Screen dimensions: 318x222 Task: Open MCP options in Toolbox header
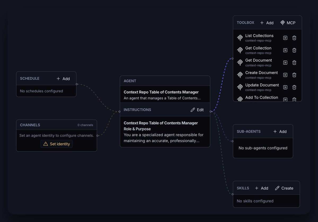pyautogui.click(x=288, y=23)
